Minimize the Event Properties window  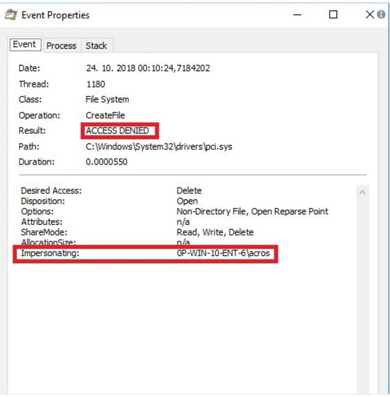tap(297, 15)
